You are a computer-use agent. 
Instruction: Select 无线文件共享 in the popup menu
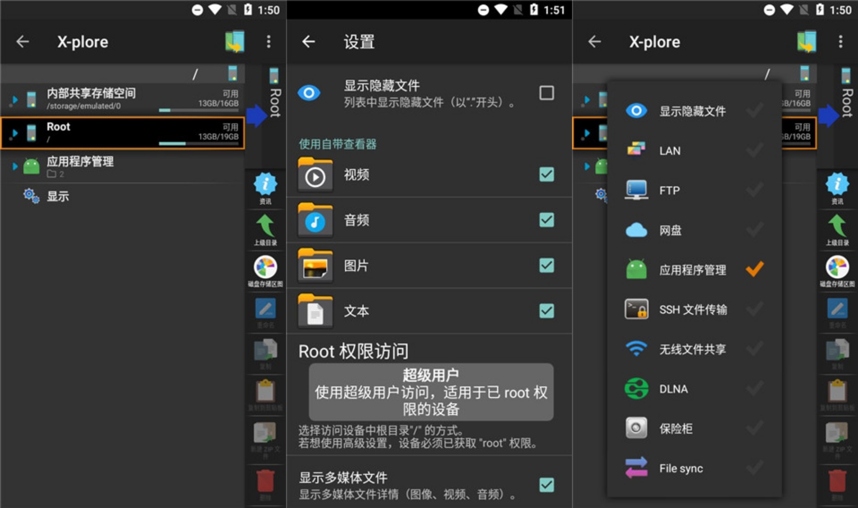(x=694, y=349)
